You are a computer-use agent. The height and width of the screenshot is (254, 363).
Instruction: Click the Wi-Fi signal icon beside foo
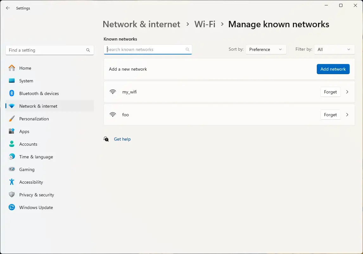(113, 114)
